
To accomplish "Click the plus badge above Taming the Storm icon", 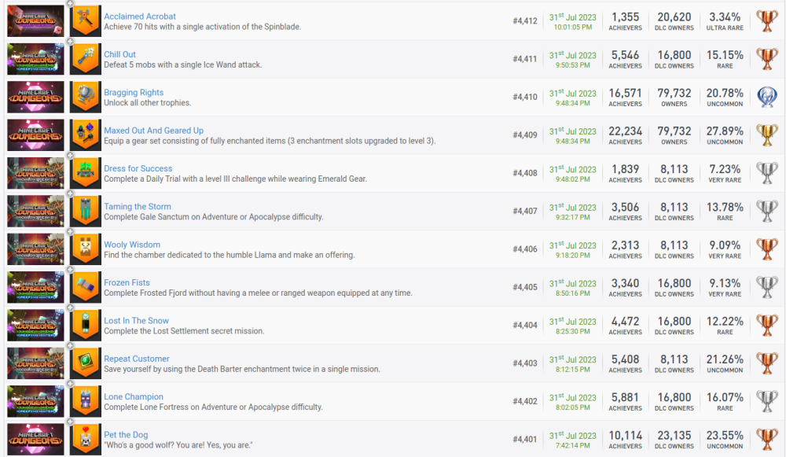I will (x=71, y=193).
